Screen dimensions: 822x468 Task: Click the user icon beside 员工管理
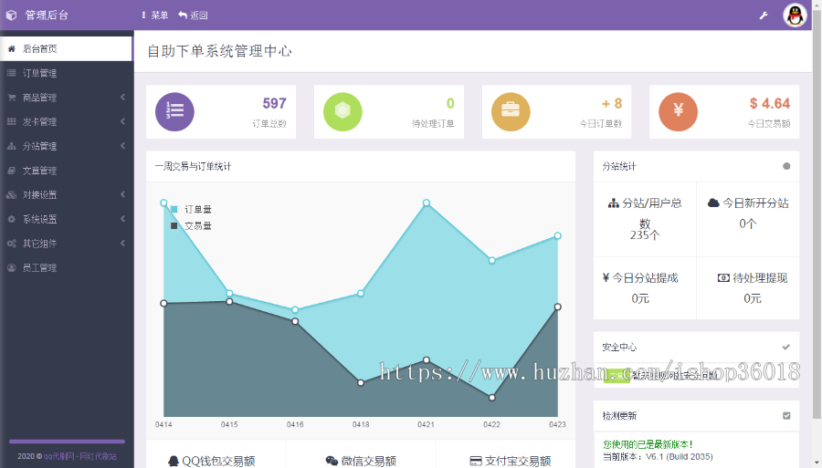pos(12,268)
